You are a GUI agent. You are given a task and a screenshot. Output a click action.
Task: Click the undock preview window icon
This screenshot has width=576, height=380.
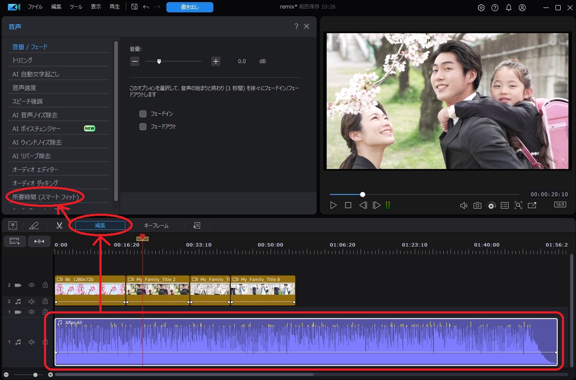tap(532, 205)
